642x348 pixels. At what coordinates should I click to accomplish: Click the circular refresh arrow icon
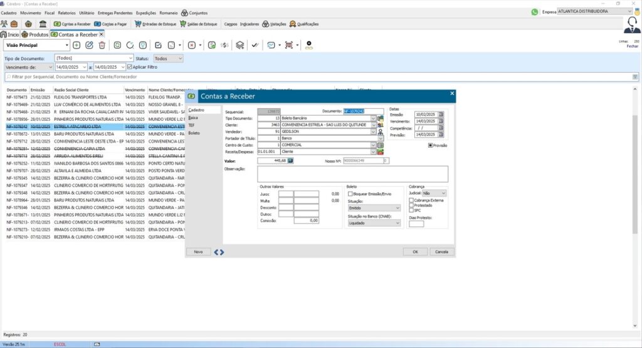(130, 45)
